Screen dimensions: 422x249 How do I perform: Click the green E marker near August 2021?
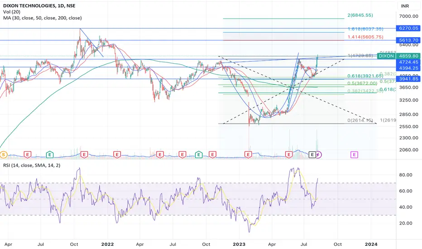[49, 154]
